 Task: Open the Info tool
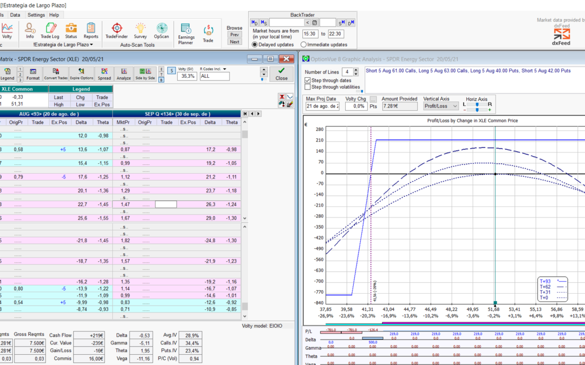[30, 31]
